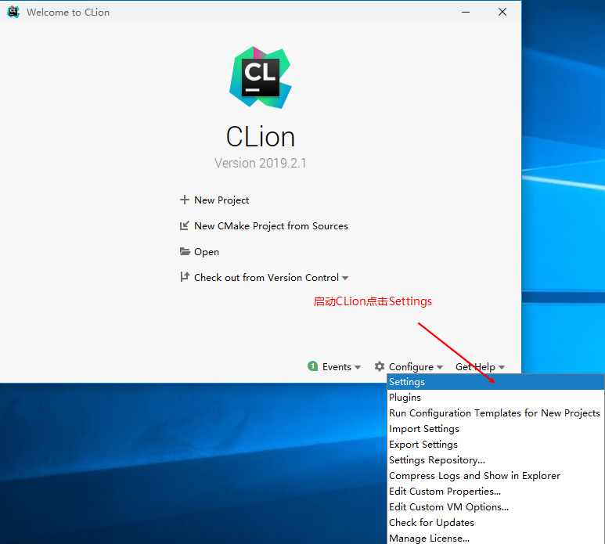The width and height of the screenshot is (605, 544).
Task: Click the Welcome to CLion title text
Action: (x=68, y=13)
